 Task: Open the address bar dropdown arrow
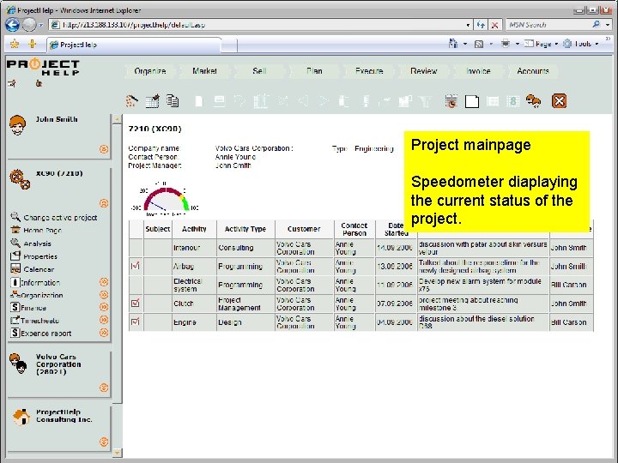click(x=468, y=25)
